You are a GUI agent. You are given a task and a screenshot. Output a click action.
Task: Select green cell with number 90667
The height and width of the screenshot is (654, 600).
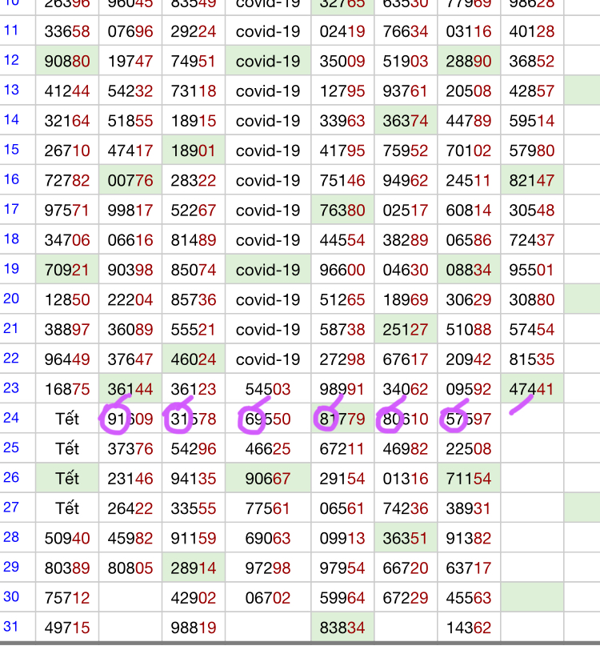[x=268, y=479]
